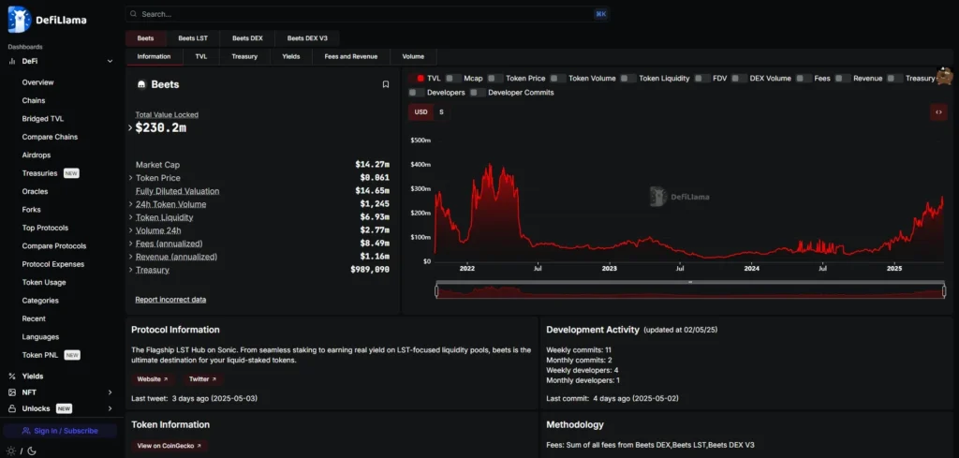This screenshot has height=458, width=959.
Task: Switch to Beets DEX V3 tab
Action: pos(307,37)
